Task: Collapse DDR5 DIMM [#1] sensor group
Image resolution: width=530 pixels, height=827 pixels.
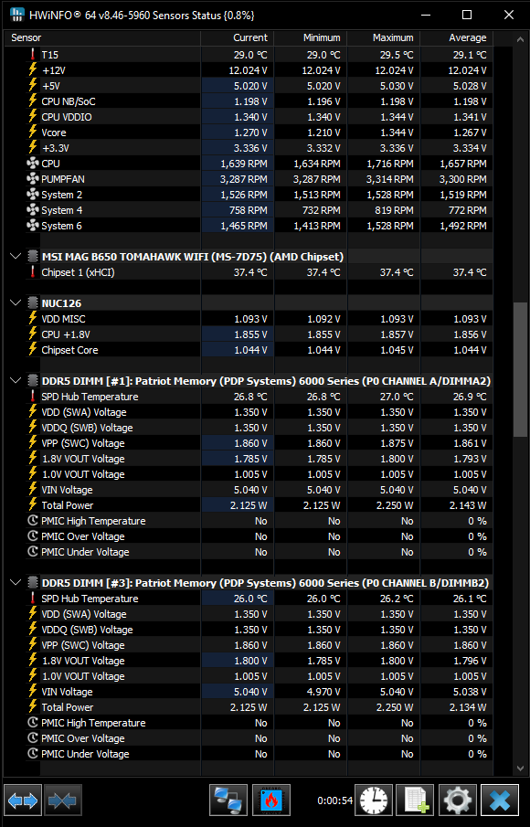Action: (x=16, y=380)
